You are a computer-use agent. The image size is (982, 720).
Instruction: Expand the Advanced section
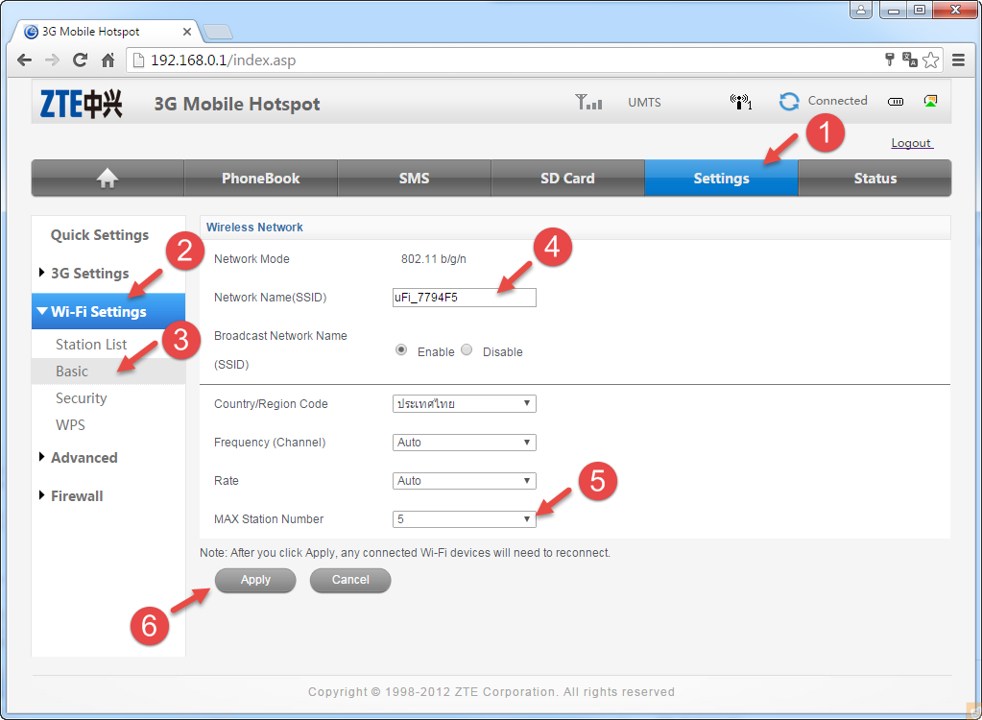[84, 458]
